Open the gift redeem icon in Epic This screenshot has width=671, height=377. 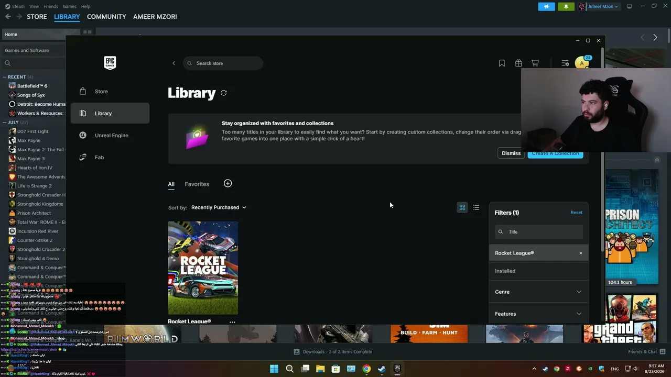pyautogui.click(x=518, y=63)
